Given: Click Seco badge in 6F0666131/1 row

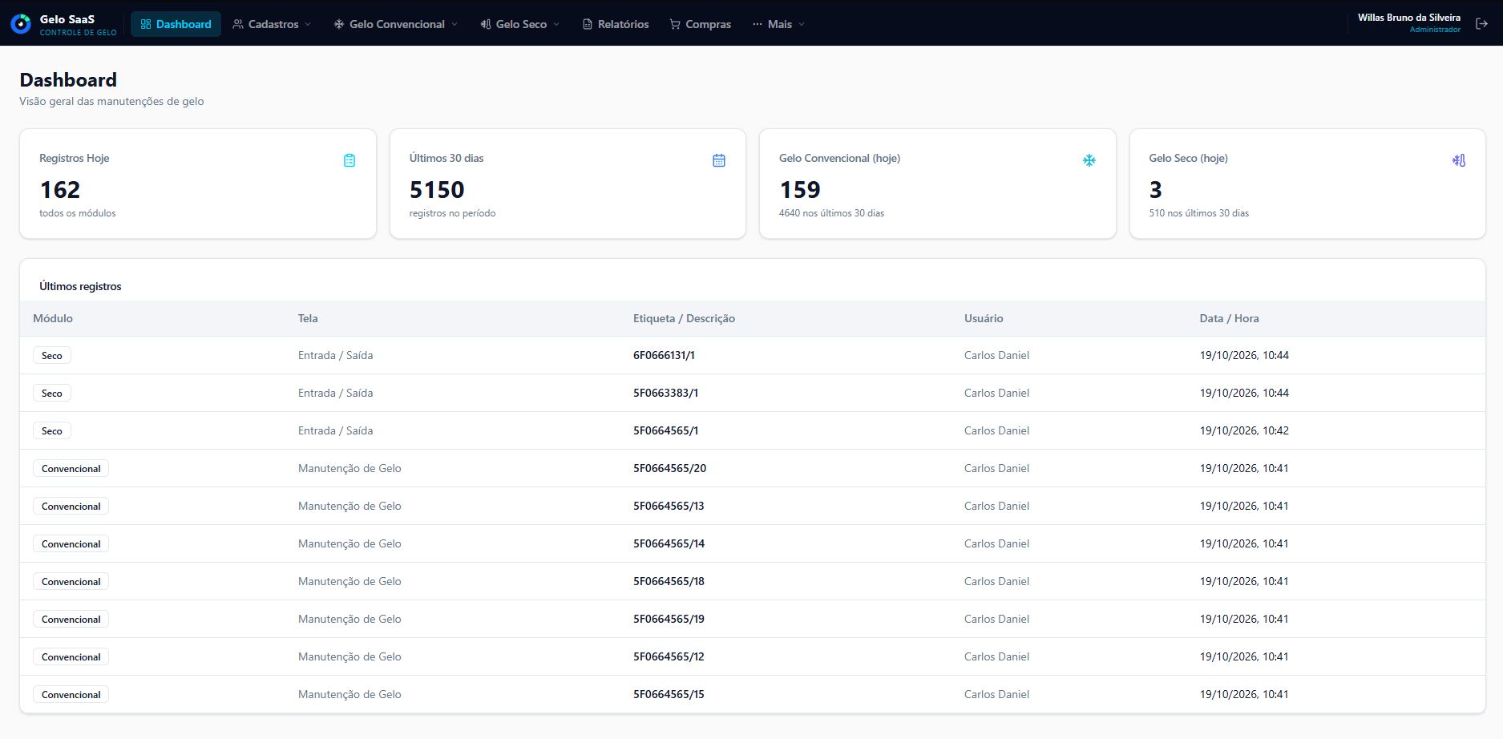Looking at the screenshot, I should pyautogui.click(x=52, y=355).
